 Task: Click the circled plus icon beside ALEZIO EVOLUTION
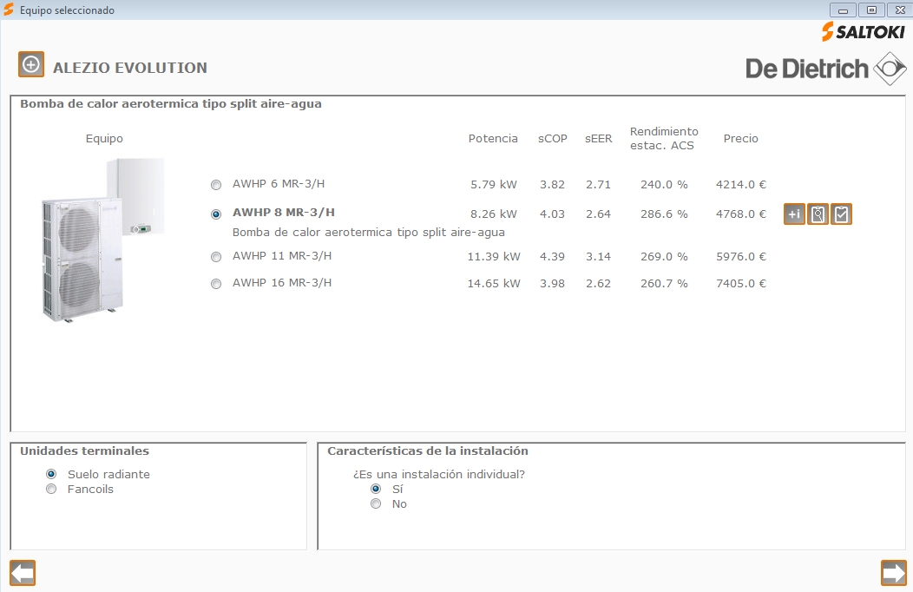pos(31,64)
